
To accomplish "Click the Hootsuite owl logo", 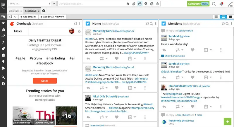I will point(4,6).
